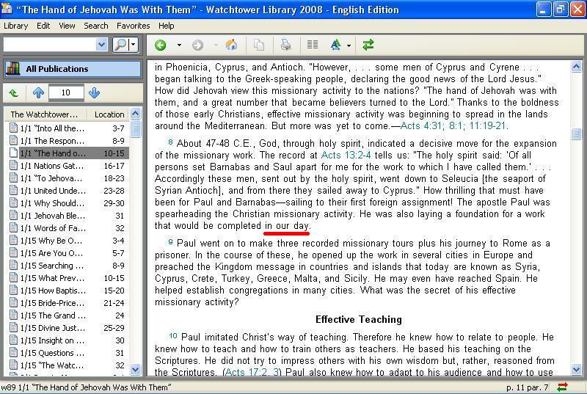Click the blue up arrow above the list
The width and height of the screenshot is (587, 394).
38,93
